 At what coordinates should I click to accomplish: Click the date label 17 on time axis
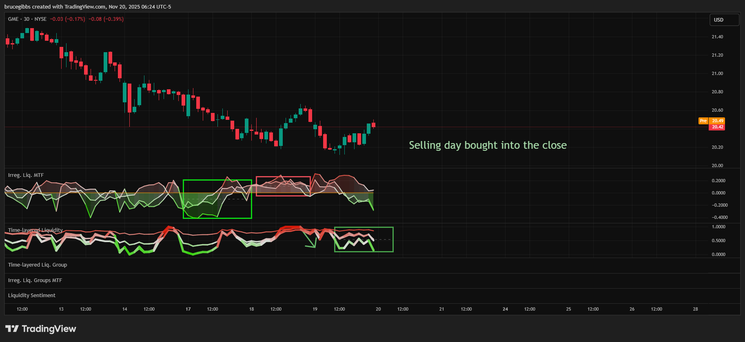point(188,309)
